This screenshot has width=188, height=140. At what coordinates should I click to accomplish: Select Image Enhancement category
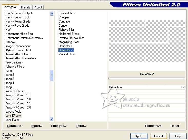(18, 46)
